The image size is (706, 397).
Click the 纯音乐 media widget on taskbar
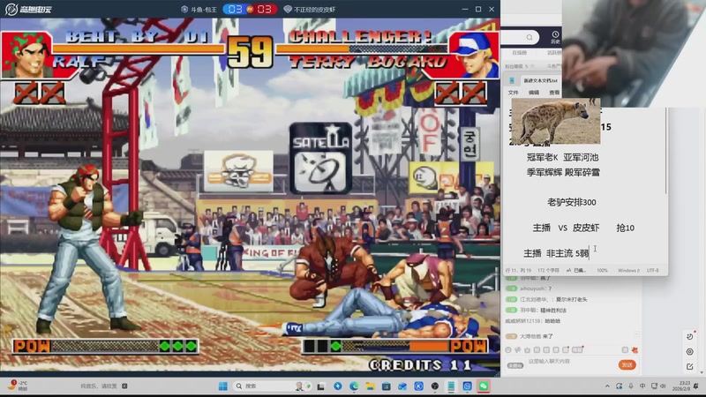pos(103,386)
